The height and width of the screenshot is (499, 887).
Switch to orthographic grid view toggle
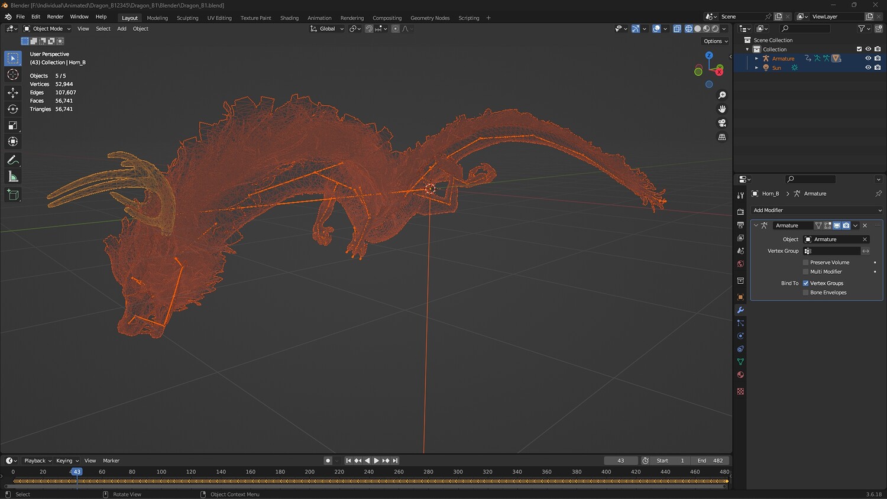click(x=722, y=137)
